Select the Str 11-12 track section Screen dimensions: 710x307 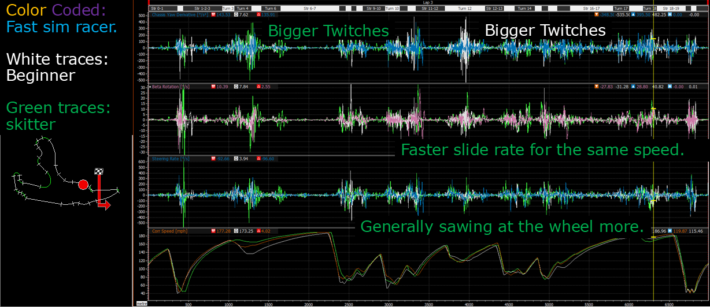[x=430, y=9]
